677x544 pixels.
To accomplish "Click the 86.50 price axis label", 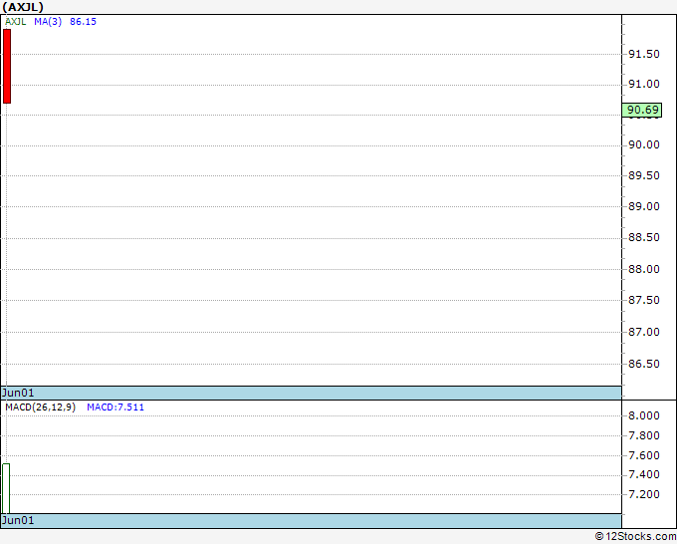I will (x=644, y=364).
